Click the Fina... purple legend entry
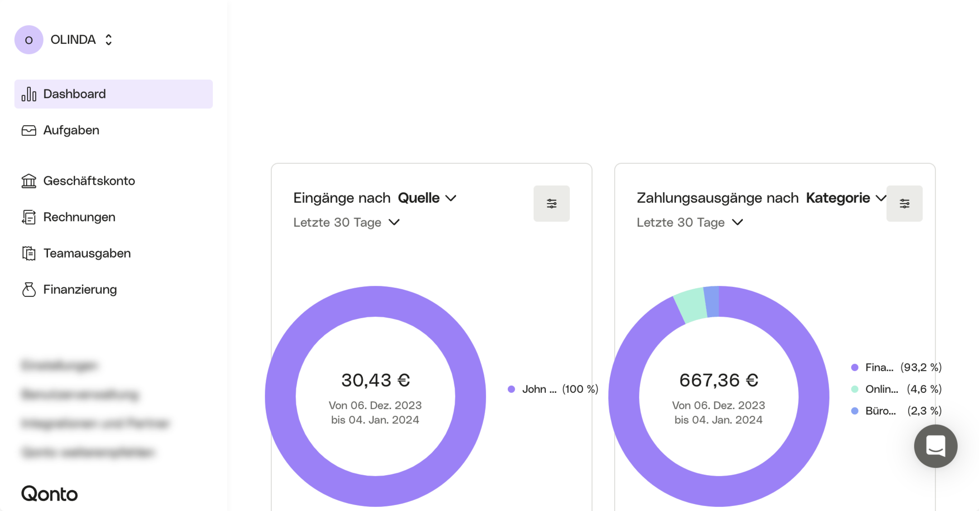The image size is (979, 511). tap(879, 368)
